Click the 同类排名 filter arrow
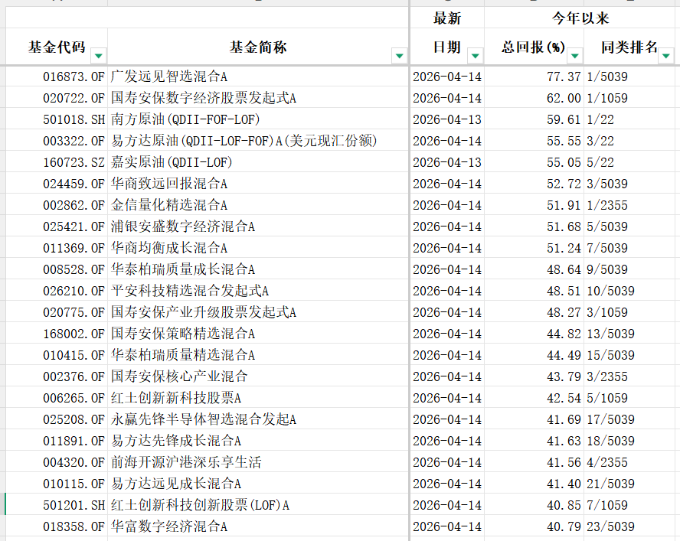The height and width of the screenshot is (541, 680). click(666, 55)
